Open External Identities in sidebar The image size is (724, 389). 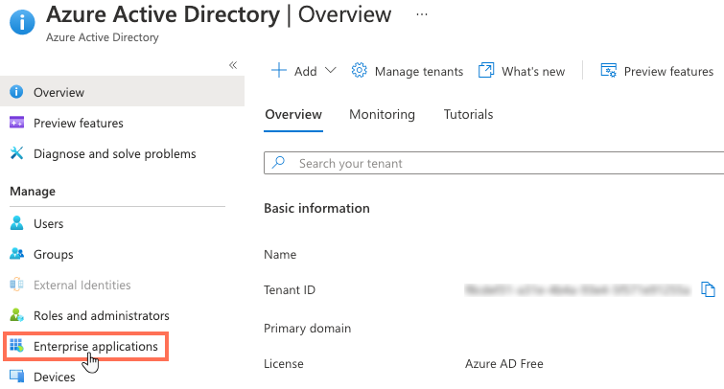(82, 285)
